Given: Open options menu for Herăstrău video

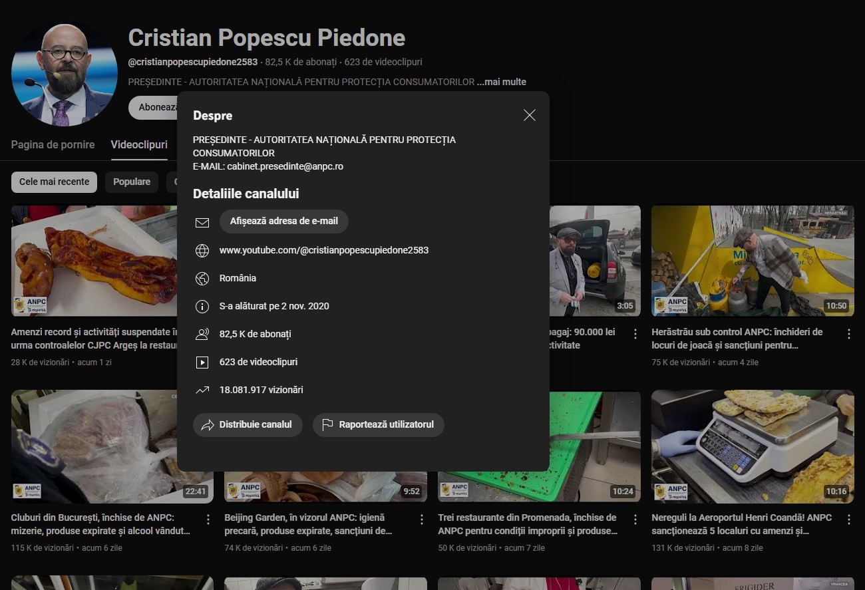Looking at the screenshot, I should pyautogui.click(x=848, y=334).
